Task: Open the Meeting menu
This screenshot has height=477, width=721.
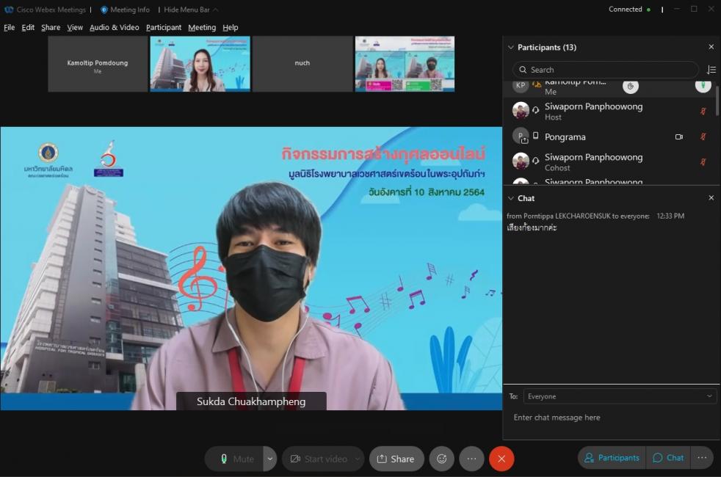Action: [x=202, y=28]
